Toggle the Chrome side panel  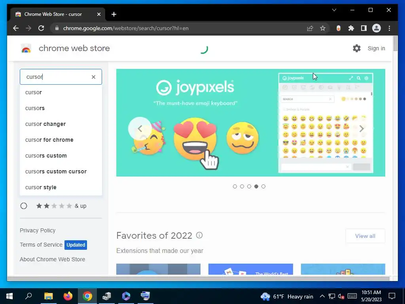(x=364, y=28)
